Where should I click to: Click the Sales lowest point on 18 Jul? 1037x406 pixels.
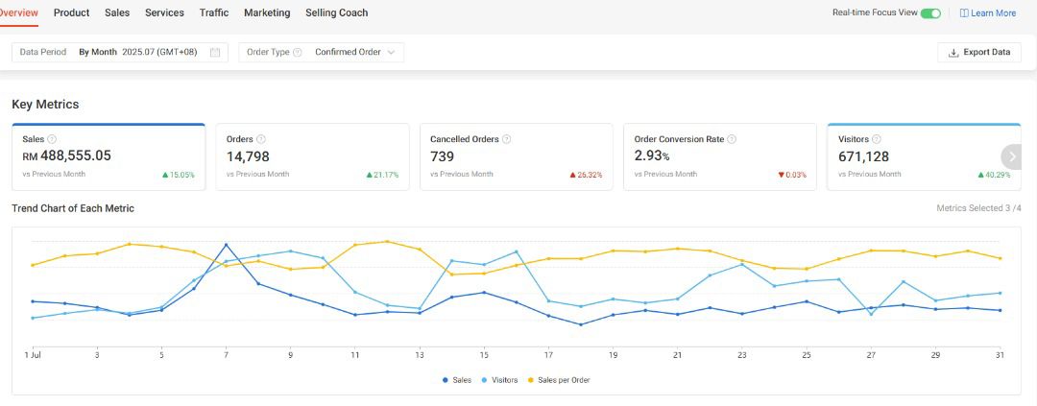click(581, 324)
